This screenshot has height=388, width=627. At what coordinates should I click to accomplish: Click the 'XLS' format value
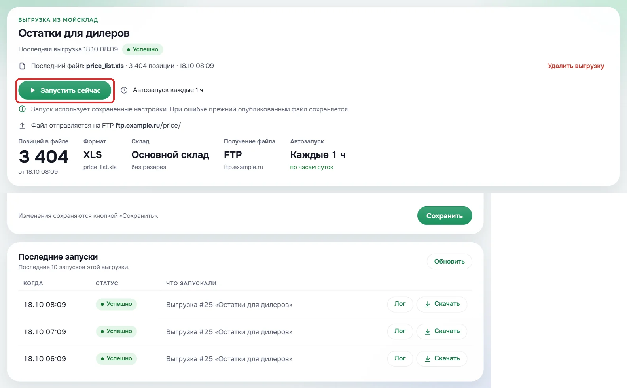click(93, 155)
